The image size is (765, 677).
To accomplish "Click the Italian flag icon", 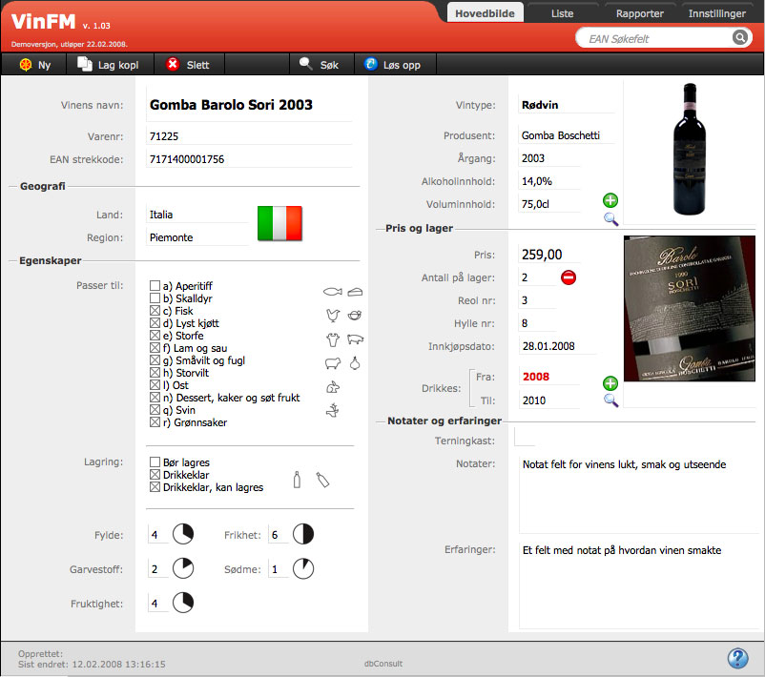I will point(279,223).
